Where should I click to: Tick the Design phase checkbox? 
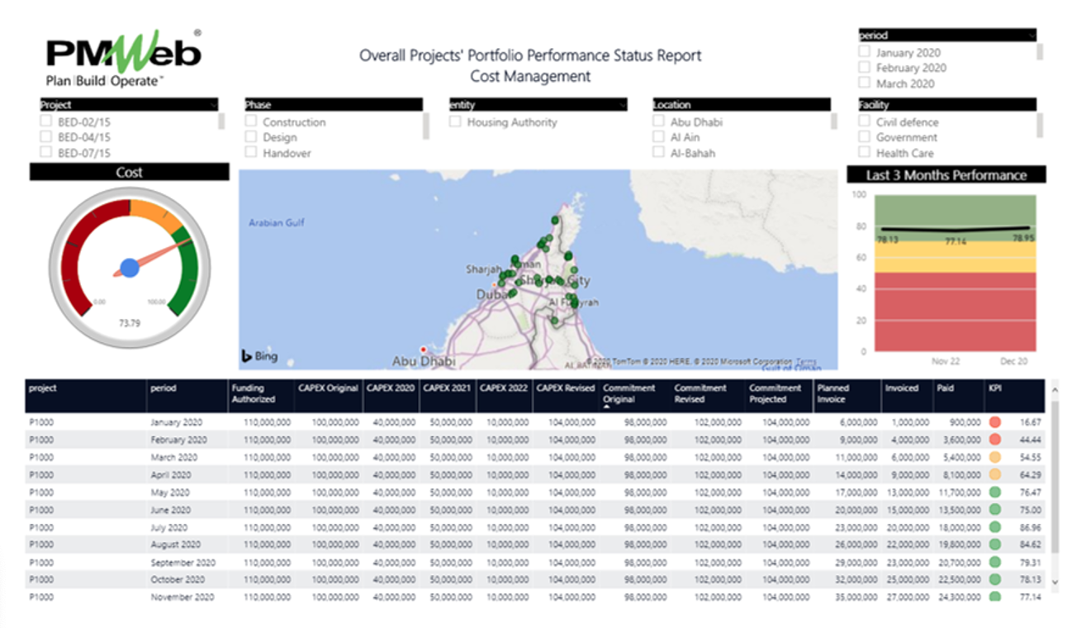(251, 137)
